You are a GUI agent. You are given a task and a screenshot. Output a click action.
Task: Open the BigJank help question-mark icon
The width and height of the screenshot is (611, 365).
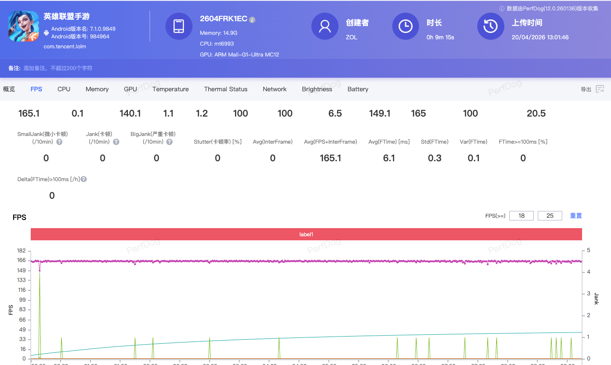point(169,142)
